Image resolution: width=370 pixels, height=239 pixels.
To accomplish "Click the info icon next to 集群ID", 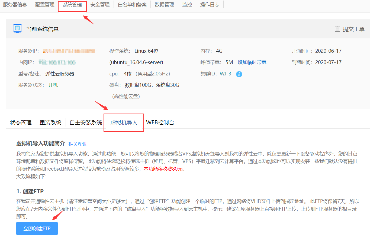I will [x=239, y=74].
